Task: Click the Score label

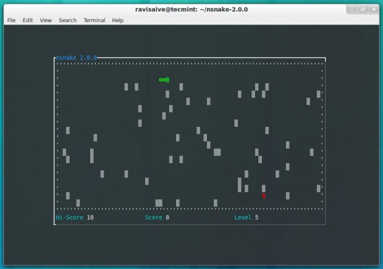Action: tap(153, 217)
